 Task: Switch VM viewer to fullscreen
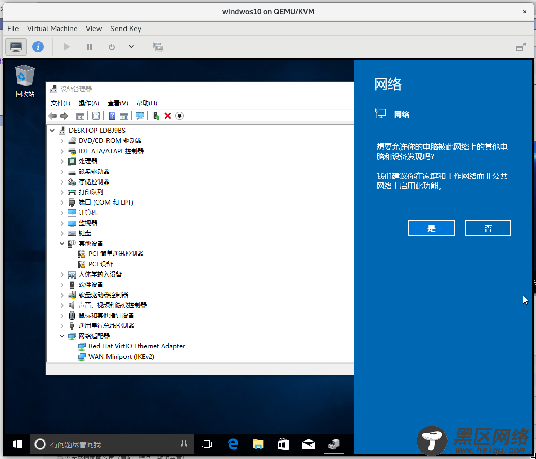[x=521, y=47]
